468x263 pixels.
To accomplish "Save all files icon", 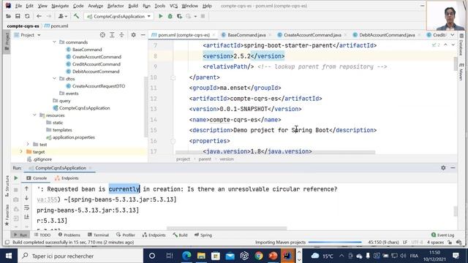I will (18, 16).
